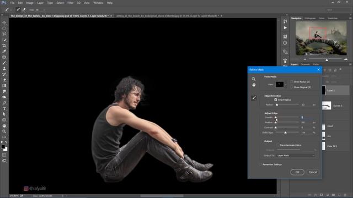Image resolution: width=353 pixels, height=198 pixels.
Task: Toggle Show Radius checkbox
Action: pos(292,82)
